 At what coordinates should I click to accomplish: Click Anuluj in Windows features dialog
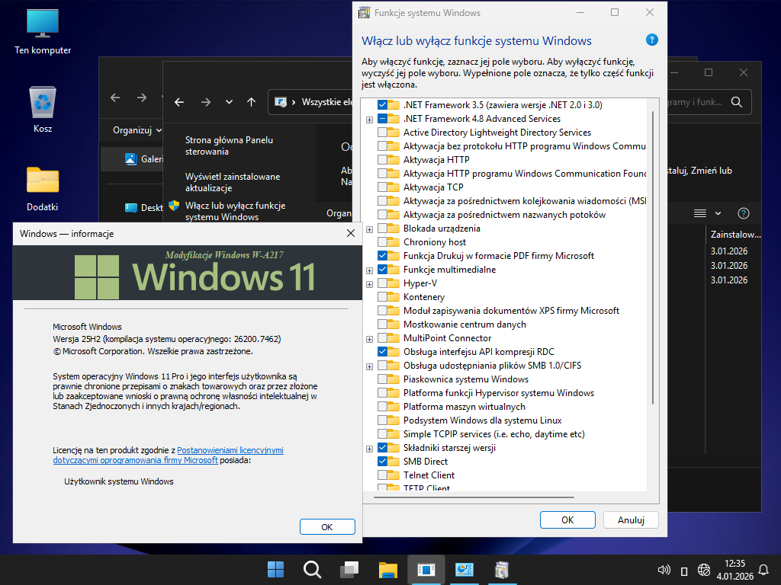click(631, 520)
